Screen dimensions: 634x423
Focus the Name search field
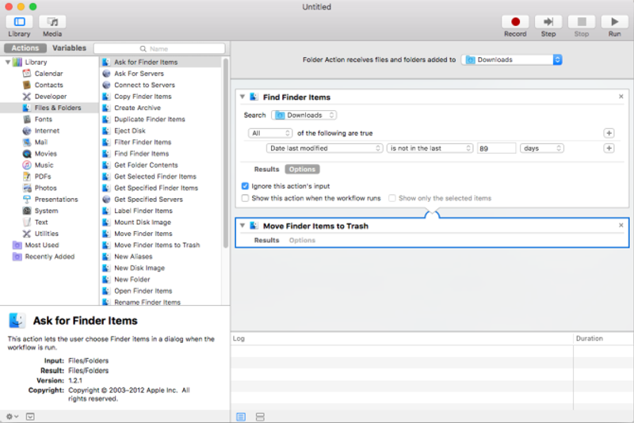159,48
